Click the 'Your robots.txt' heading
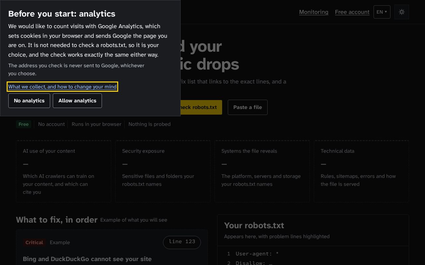 (254, 226)
